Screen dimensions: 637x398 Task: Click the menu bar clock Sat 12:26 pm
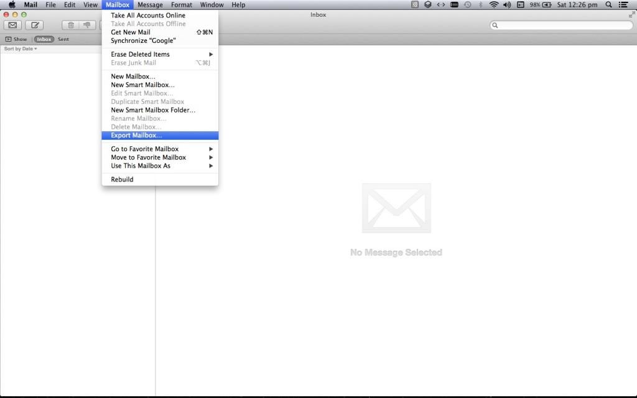577,5
